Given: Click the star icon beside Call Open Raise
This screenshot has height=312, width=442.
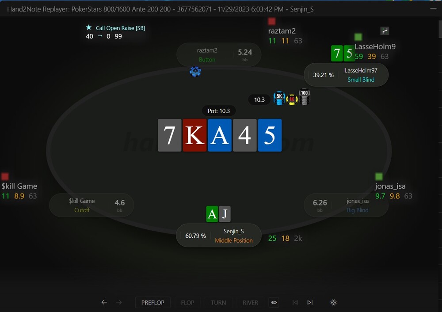Looking at the screenshot, I should pyautogui.click(x=89, y=27).
